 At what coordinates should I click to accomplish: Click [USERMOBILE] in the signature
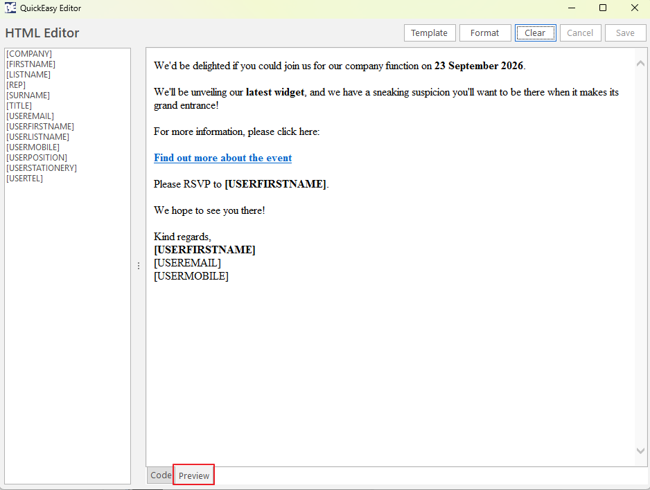coord(191,276)
